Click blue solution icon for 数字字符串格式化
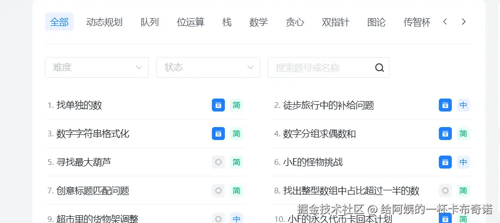Image resolution: width=500 pixels, height=223 pixels. tap(218, 134)
